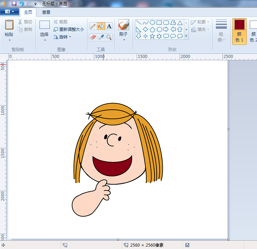Screen dimensions: 257x249
Task: Click the Save floppy disk icon in title bar
Action: pyautogui.click(x=14, y=3)
